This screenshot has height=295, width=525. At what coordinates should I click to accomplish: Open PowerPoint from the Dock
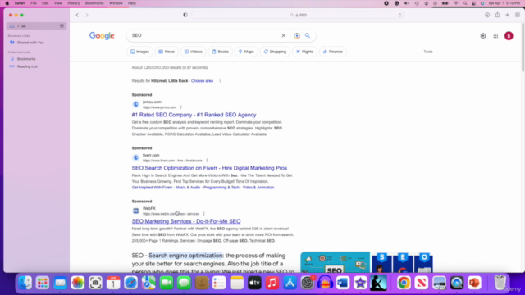[474, 283]
